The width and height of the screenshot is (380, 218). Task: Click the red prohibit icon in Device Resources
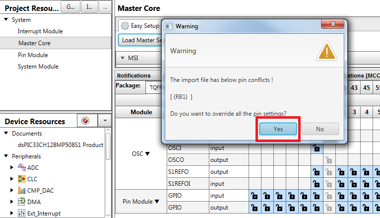(85, 121)
